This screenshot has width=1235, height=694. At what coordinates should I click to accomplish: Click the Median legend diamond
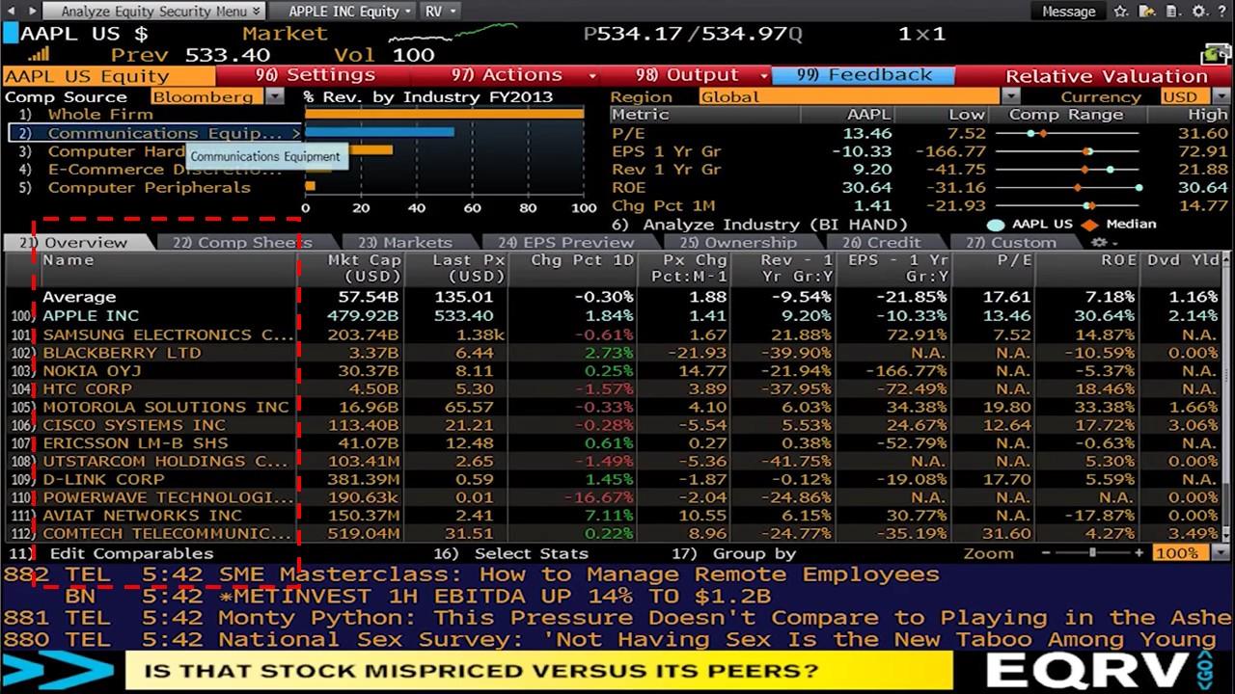(1092, 225)
